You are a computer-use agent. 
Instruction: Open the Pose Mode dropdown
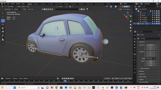[11, 6]
